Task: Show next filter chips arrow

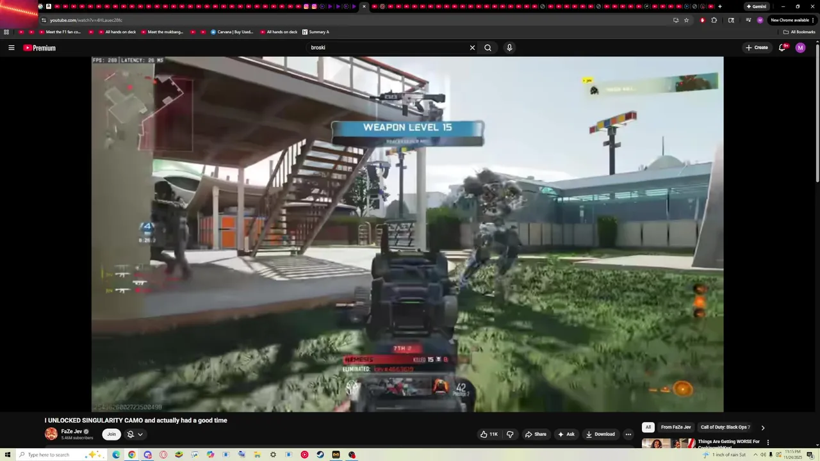Action: pos(762,428)
